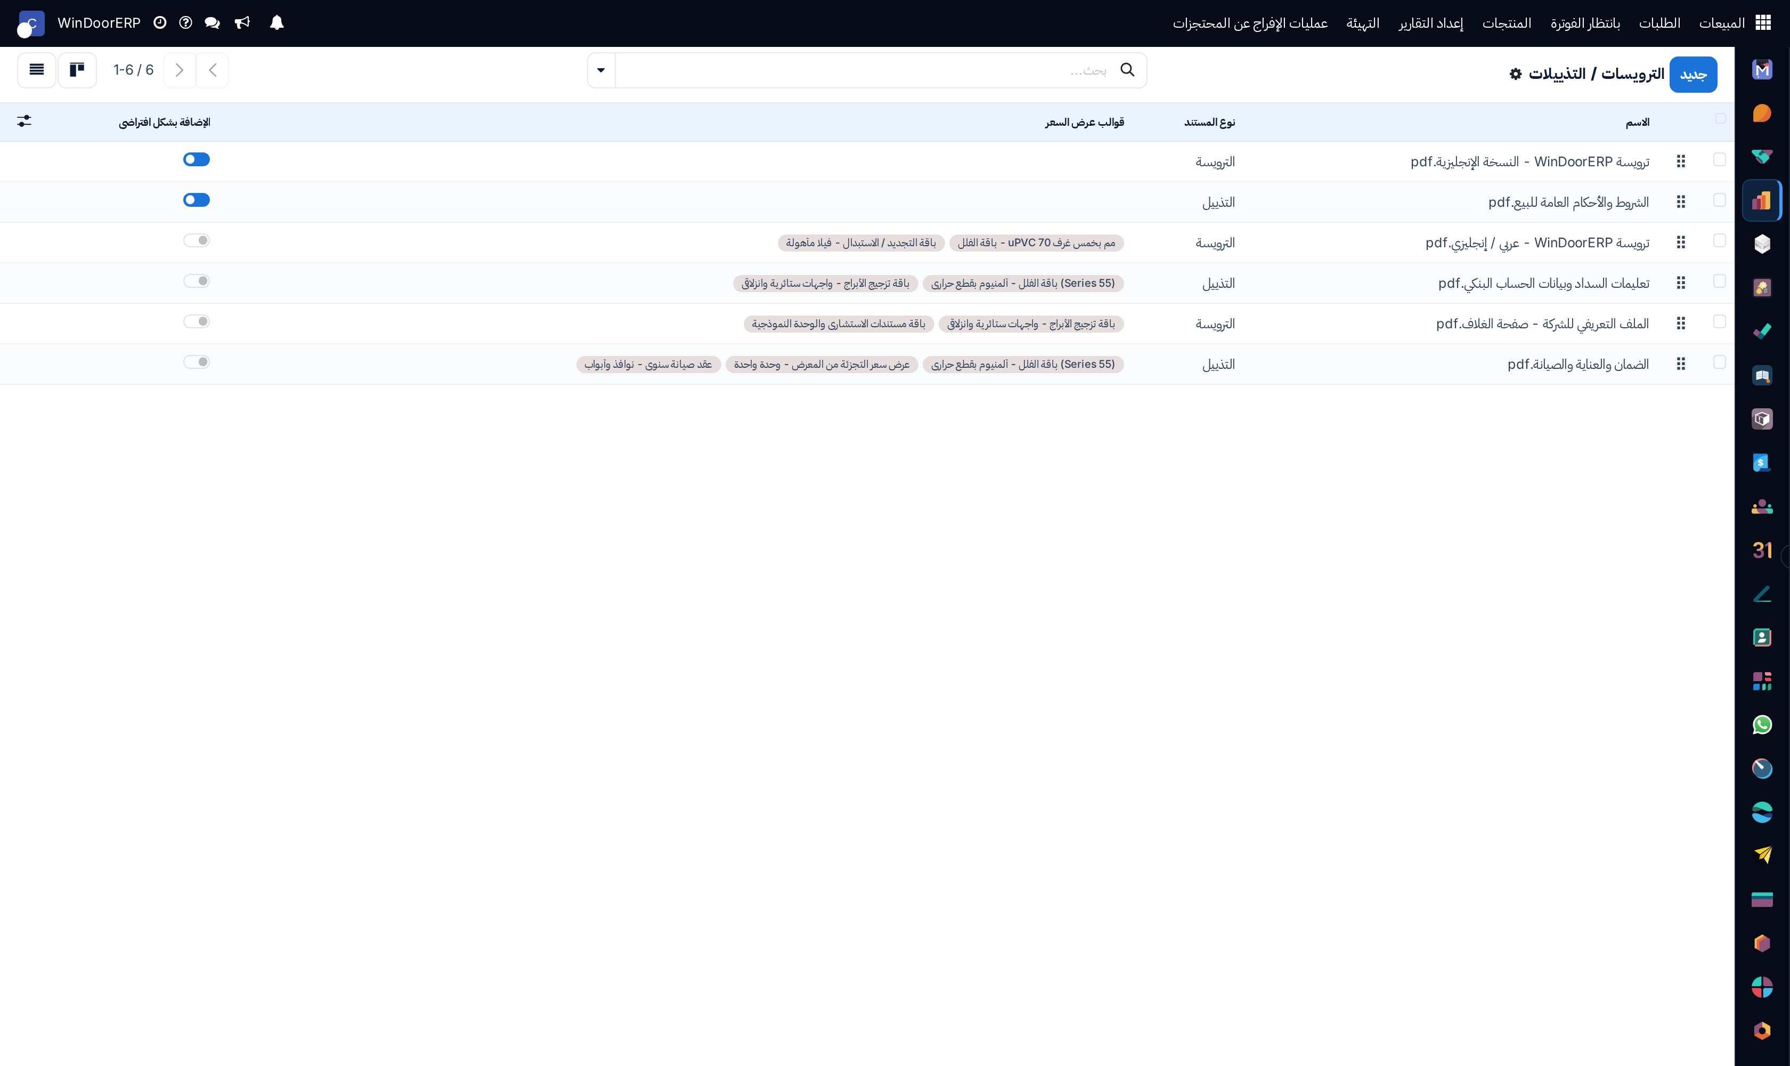Open the blue M app in sidebar

tap(1762, 70)
